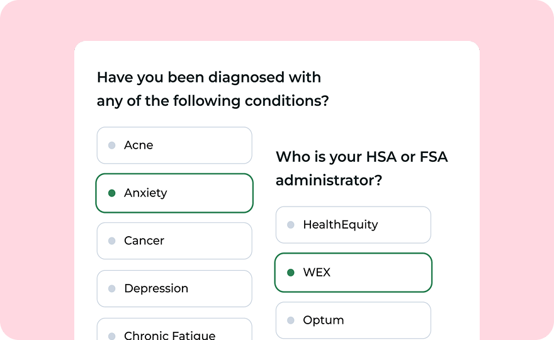
Task: Select the Chronic Fatigue option
Action: (174, 332)
